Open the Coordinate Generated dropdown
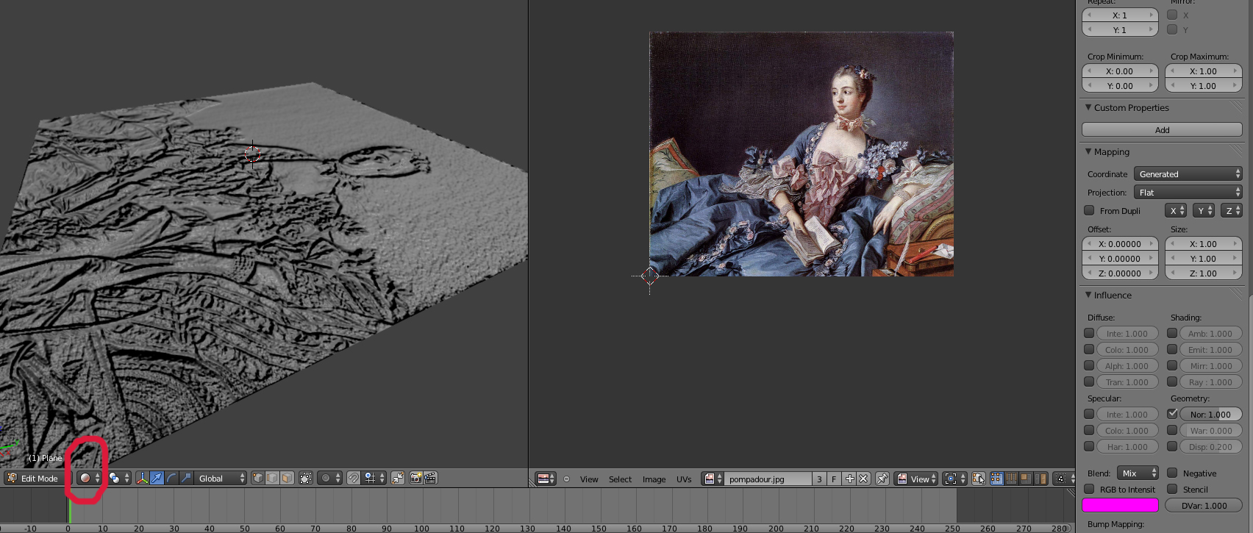 click(1188, 174)
